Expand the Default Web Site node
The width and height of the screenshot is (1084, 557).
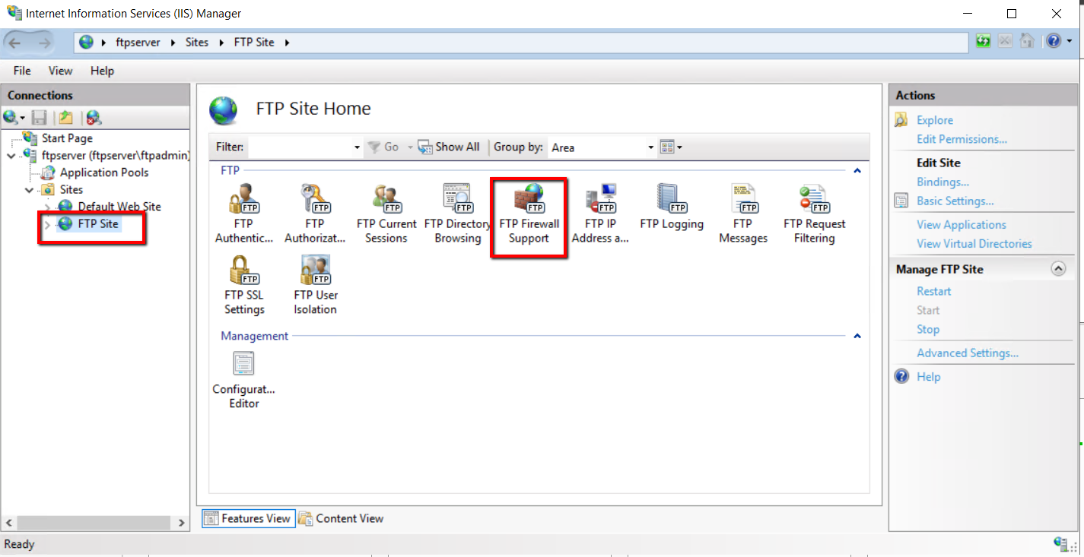(x=47, y=207)
